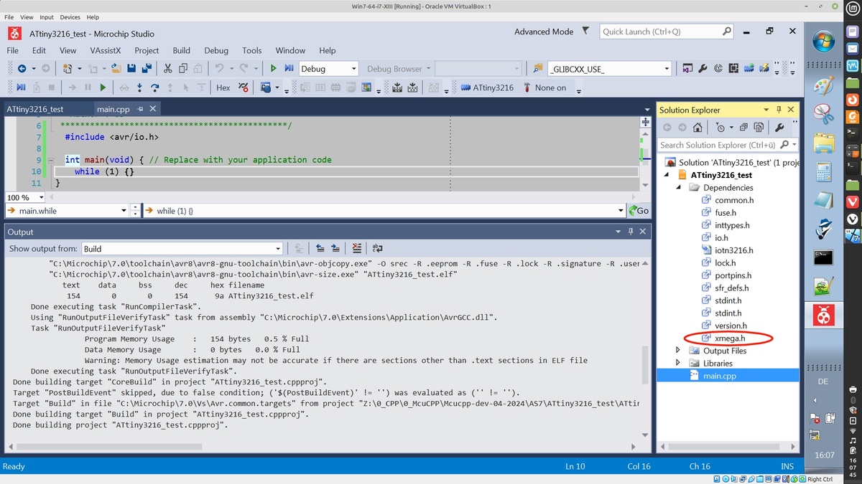Collapse the main function code block

pyautogui.click(x=50, y=160)
